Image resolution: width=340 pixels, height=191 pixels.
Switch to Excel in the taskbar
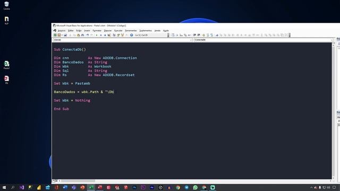pos(91,187)
